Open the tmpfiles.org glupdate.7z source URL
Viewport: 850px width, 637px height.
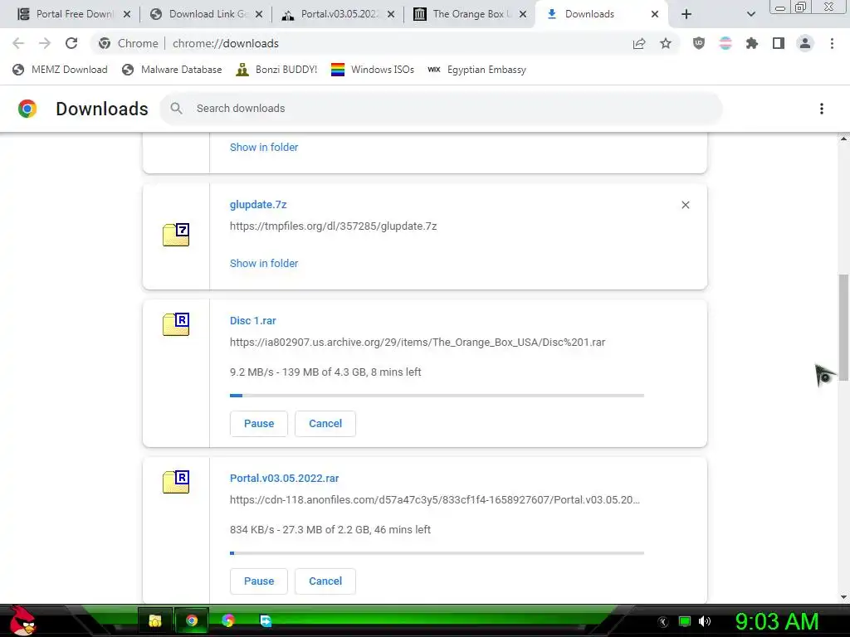click(334, 226)
